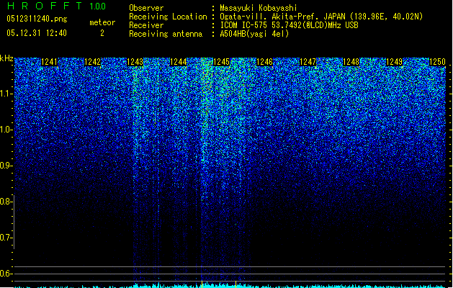Click the date stamp 05.12.31 12:40
453x288 pixels.
(37, 33)
